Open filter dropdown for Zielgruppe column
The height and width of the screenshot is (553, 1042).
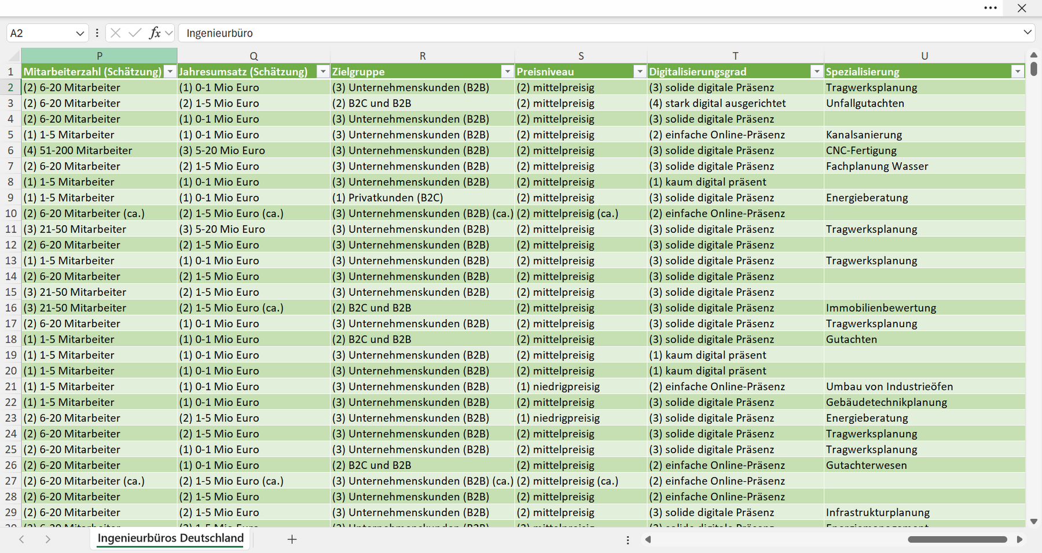[507, 72]
